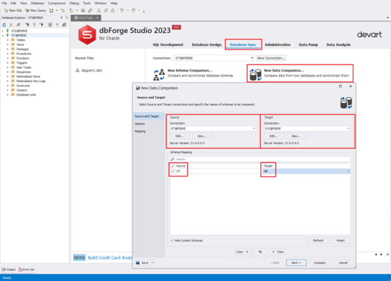Expand the Procedures folder
The height and width of the screenshot is (281, 391).
pos(8,54)
